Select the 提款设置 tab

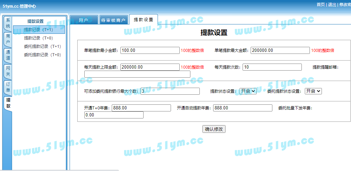144,19
